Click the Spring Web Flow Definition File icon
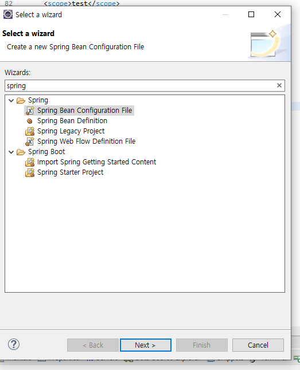The image size is (300, 370). (x=30, y=141)
